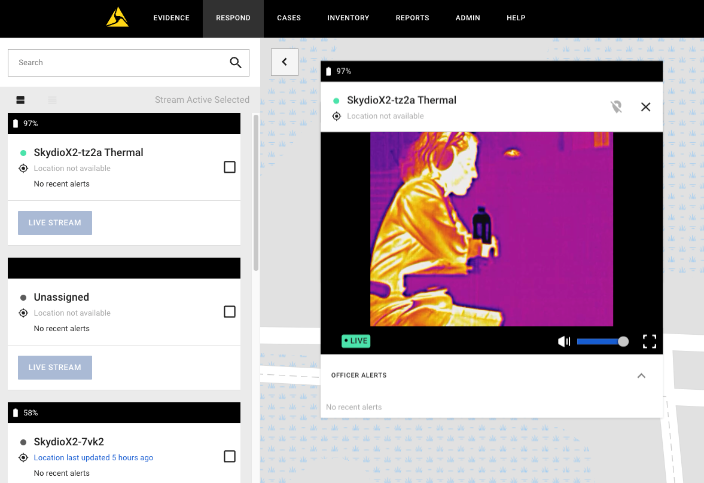Click location target icon for SkydioX2-7vk2

point(23,458)
